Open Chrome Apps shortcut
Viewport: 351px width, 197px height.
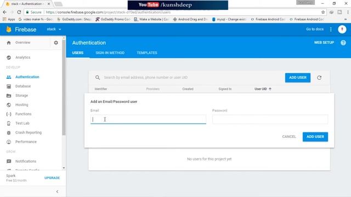click(9, 19)
